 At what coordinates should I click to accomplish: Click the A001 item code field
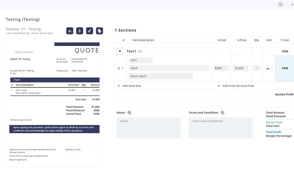(x=141, y=60)
